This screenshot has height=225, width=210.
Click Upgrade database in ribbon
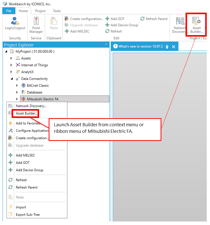pos(81,25)
